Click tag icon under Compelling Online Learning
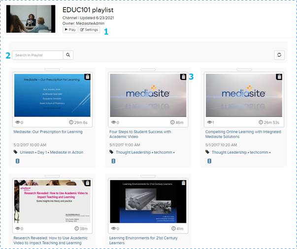This screenshot has width=297, height=249. click(207, 152)
